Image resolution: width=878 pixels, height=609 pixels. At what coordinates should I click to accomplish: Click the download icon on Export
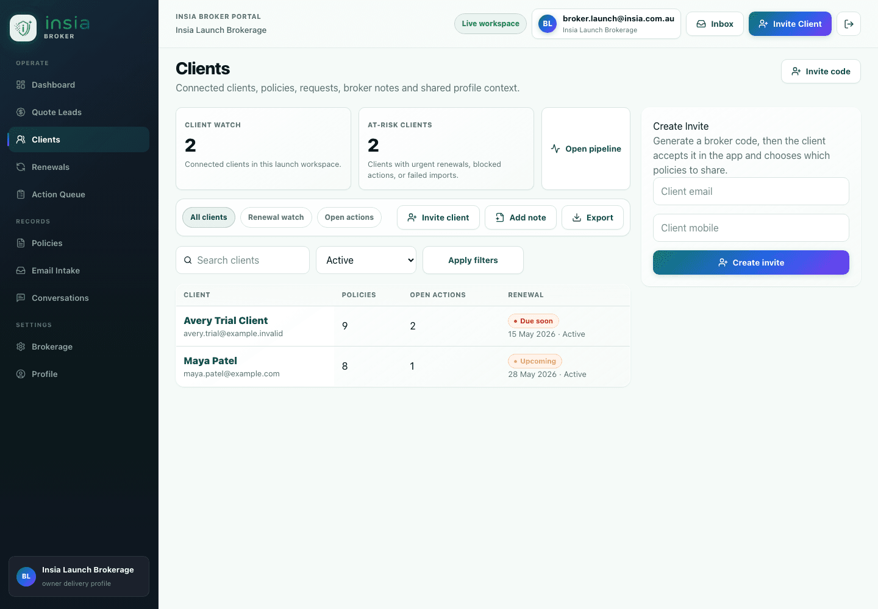click(x=577, y=217)
